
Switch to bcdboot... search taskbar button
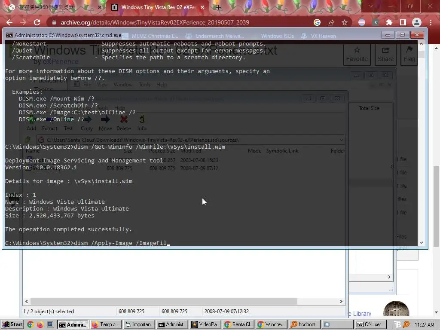point(305,325)
